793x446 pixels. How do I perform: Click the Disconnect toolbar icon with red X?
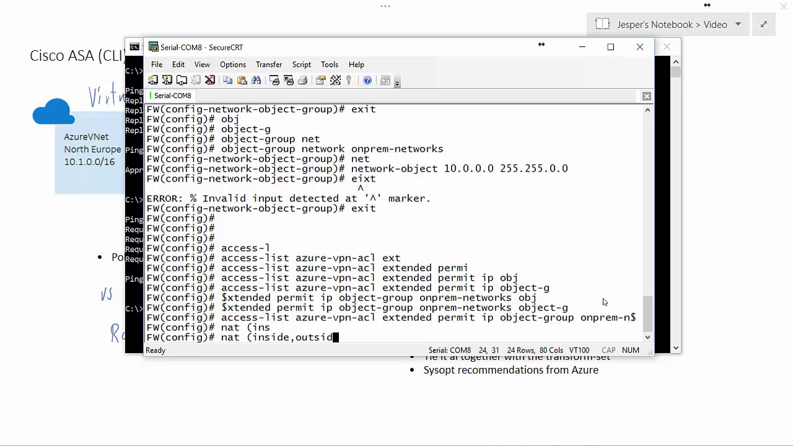click(x=210, y=80)
